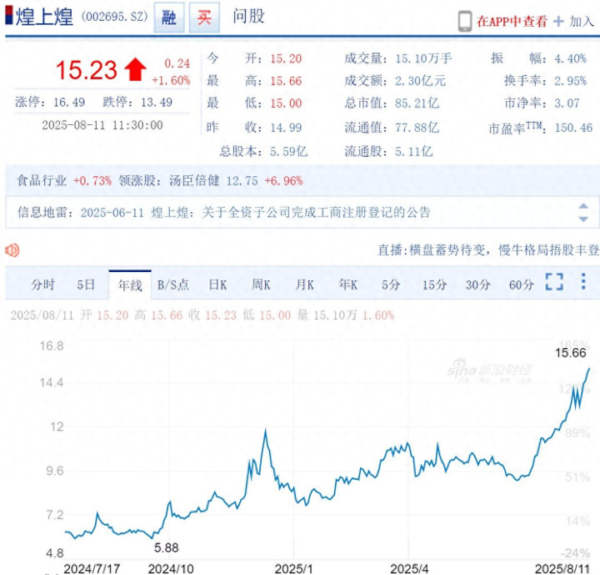Open the 问股 link
600x575 pixels.
(248, 17)
